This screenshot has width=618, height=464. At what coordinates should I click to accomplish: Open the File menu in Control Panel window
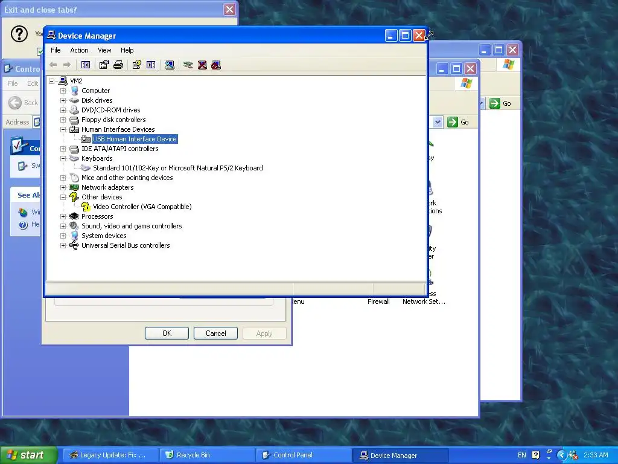(x=13, y=83)
